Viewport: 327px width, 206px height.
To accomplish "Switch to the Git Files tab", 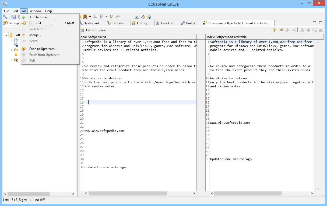I will (x=118, y=23).
